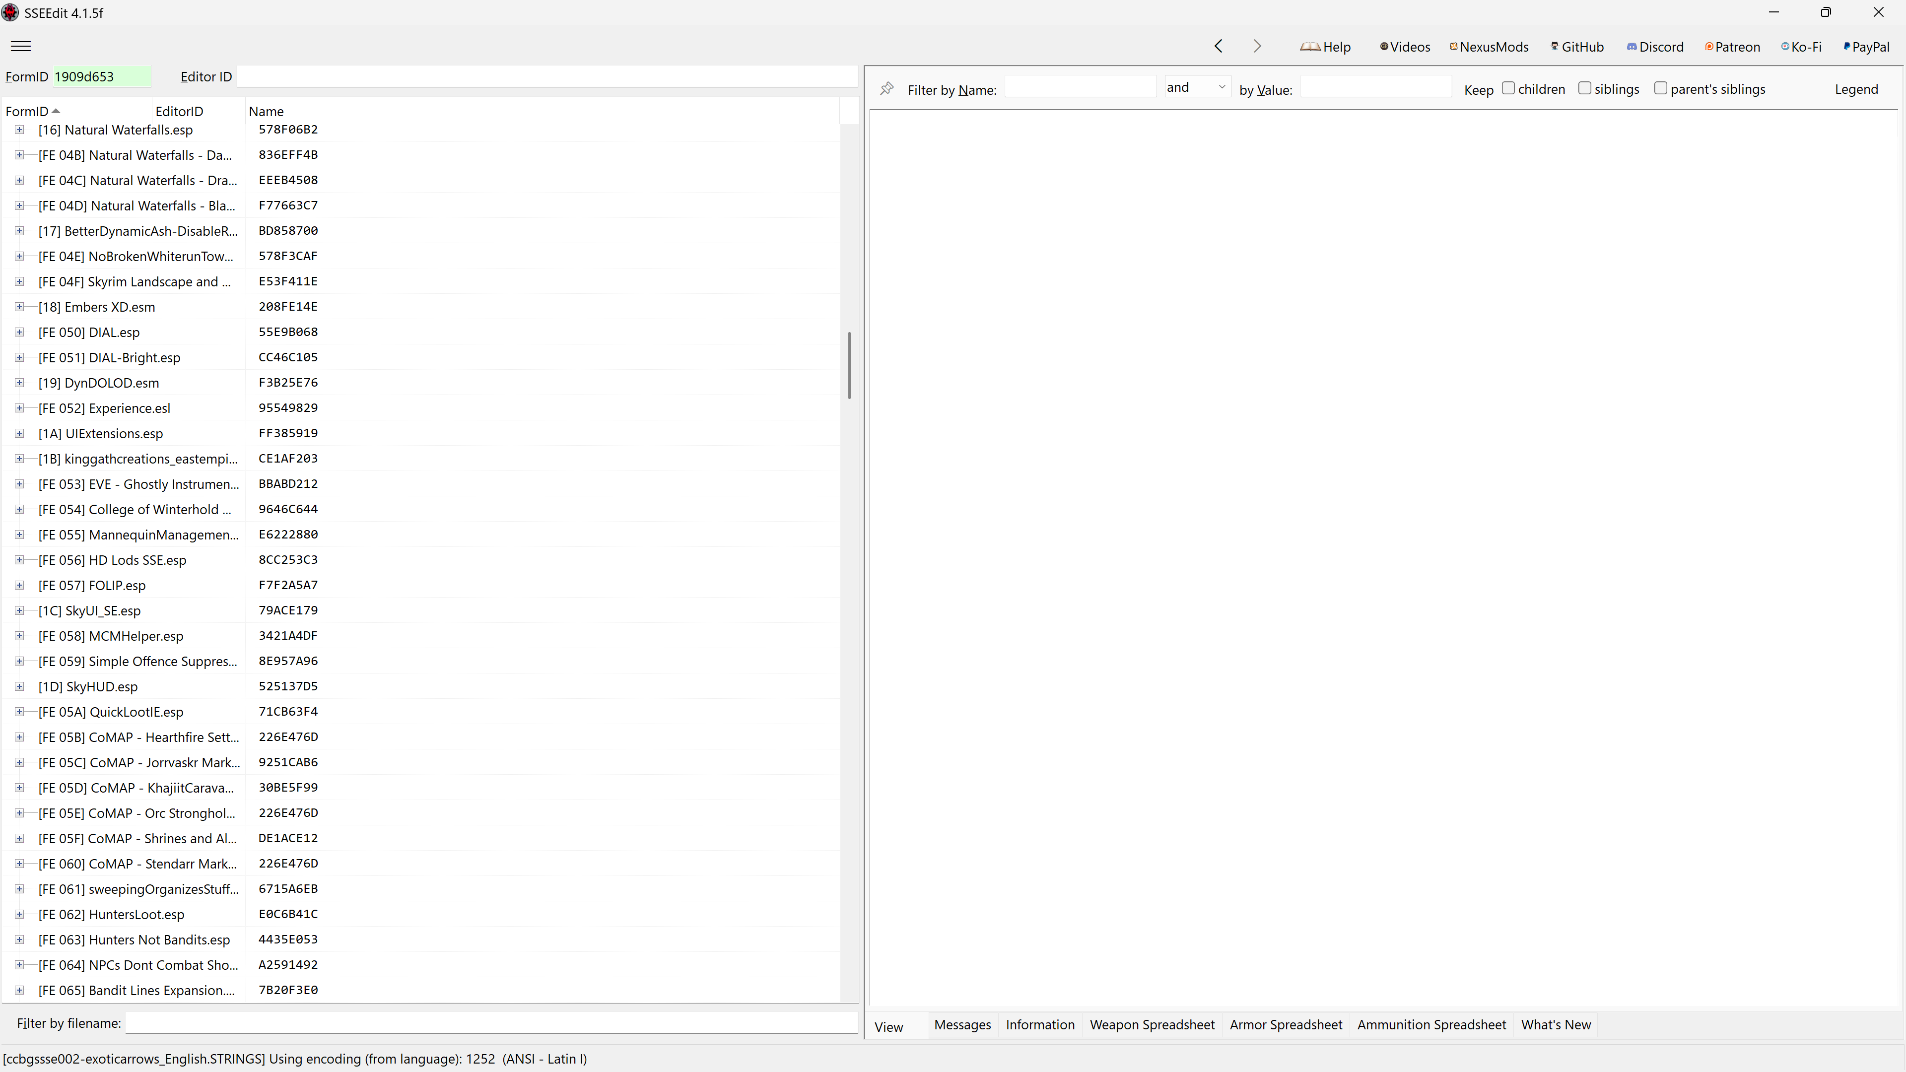Enable the Keep children checkbox

(1508, 88)
